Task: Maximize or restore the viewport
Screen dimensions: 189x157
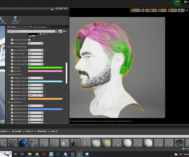Action: [x=187, y=10]
